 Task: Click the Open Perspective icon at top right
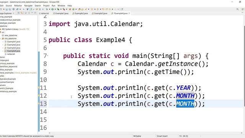[243, 9]
